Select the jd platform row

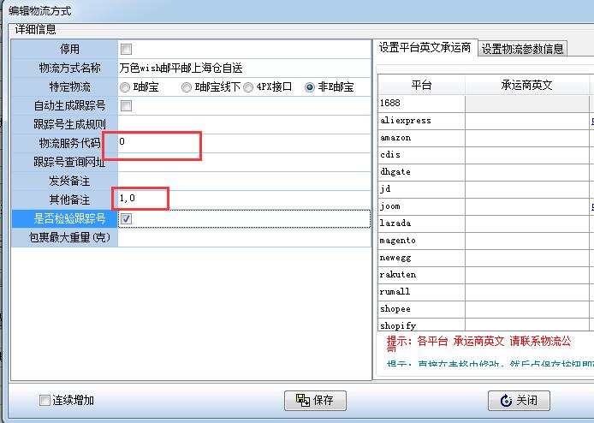(x=422, y=189)
